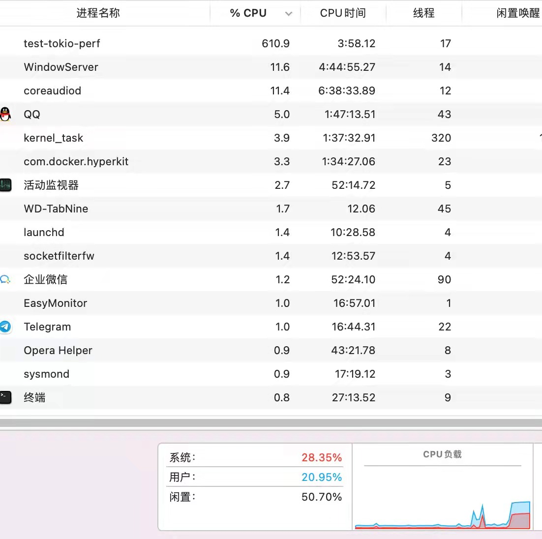Click CPU time 52:14.72
The image size is (542, 539).
coord(354,185)
